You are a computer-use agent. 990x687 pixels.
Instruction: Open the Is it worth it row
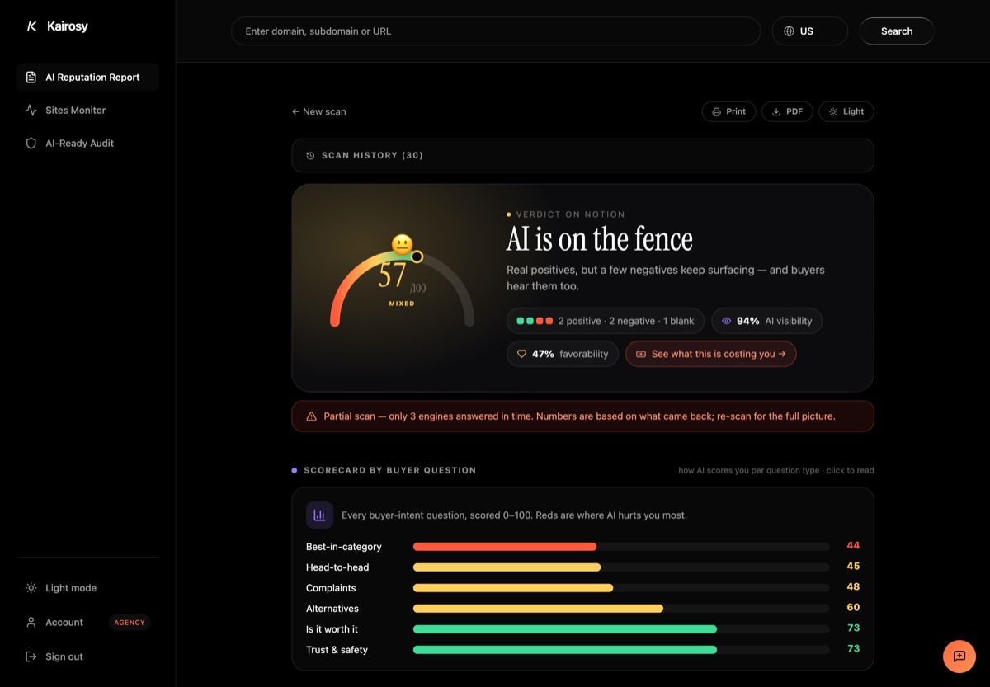[x=582, y=628]
